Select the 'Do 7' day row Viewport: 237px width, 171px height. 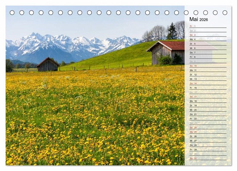click(208, 53)
